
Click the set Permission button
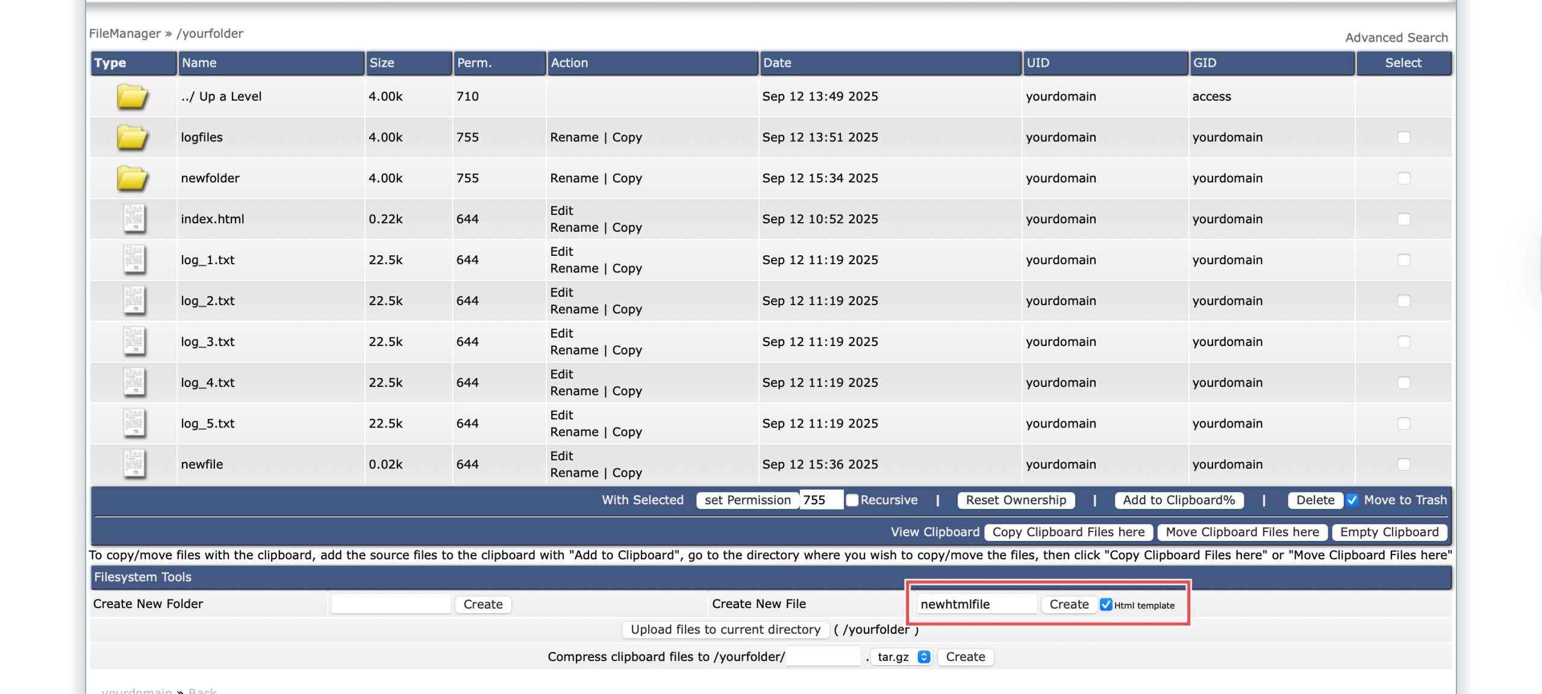tap(748, 500)
